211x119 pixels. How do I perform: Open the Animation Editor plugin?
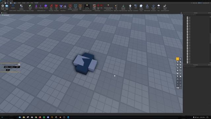153,7
